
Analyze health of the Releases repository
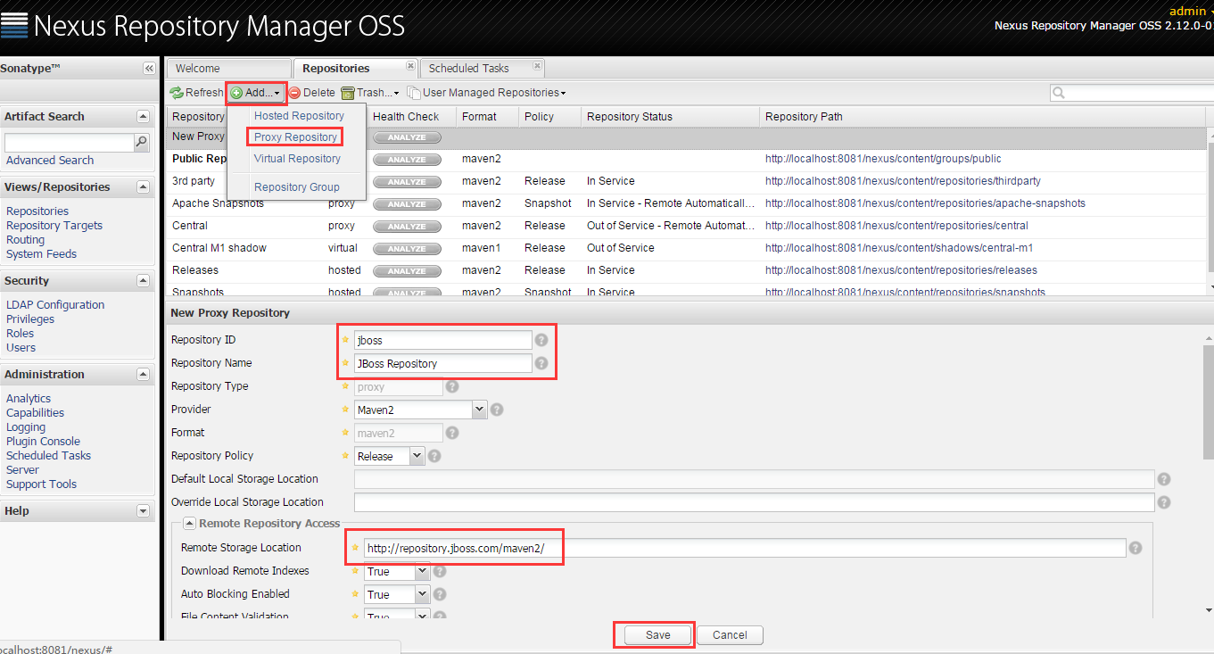(407, 271)
